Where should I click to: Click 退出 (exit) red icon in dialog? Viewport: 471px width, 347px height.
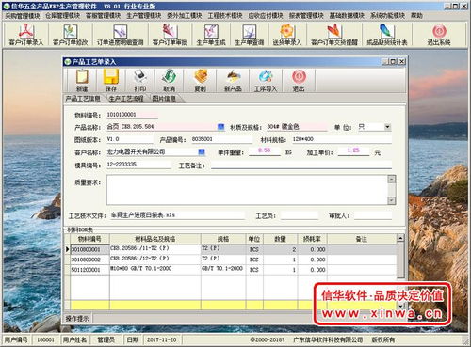pos(299,81)
